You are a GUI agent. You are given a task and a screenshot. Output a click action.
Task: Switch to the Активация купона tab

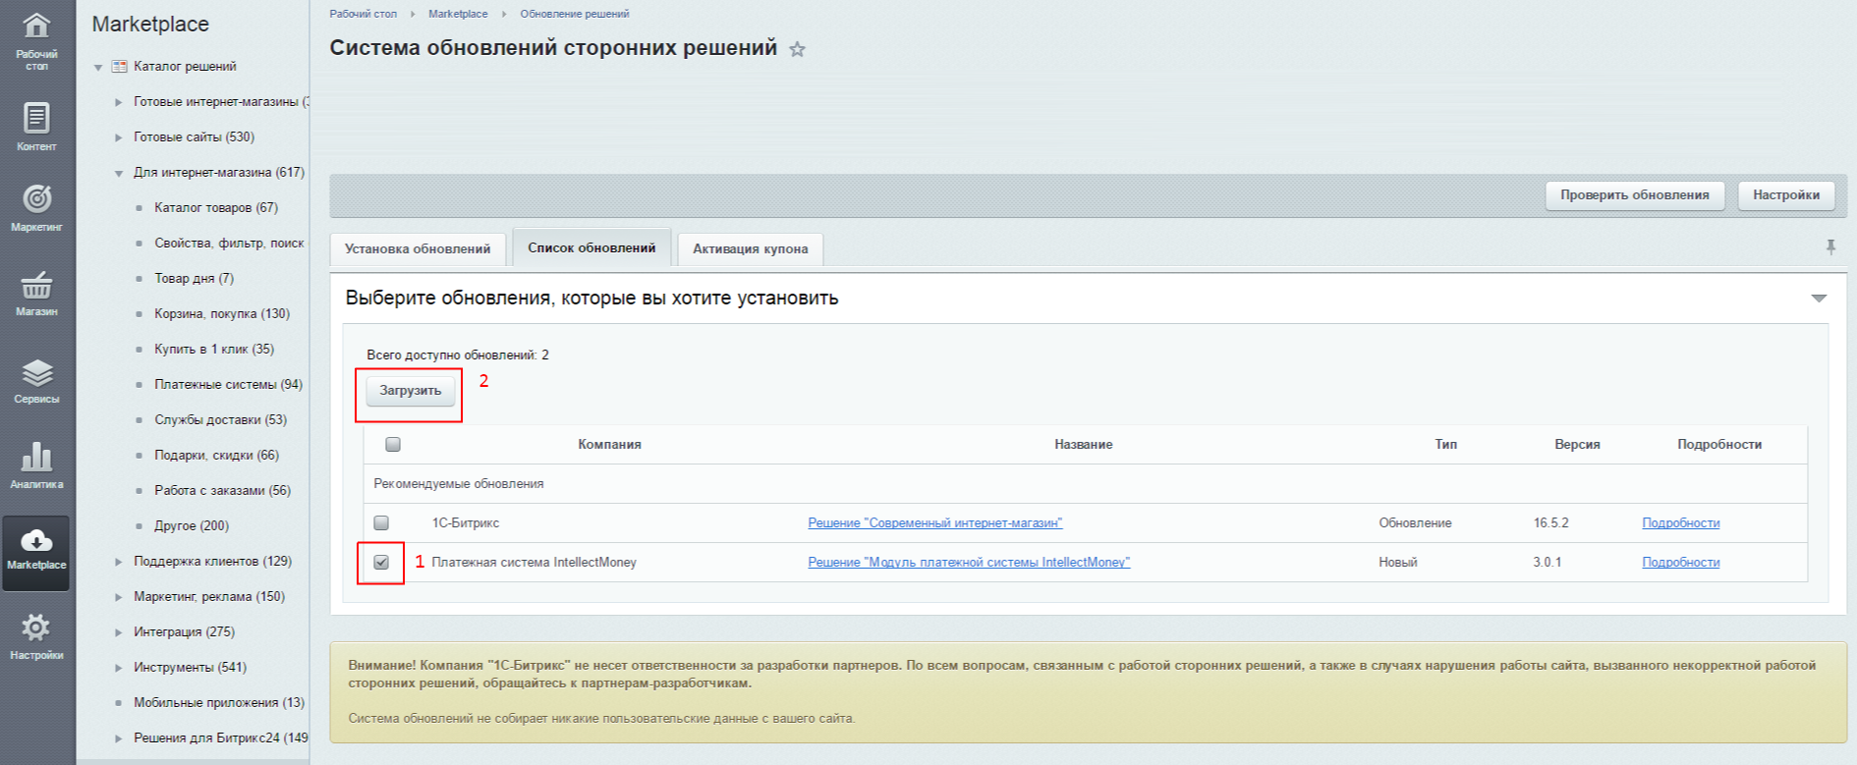(x=751, y=248)
